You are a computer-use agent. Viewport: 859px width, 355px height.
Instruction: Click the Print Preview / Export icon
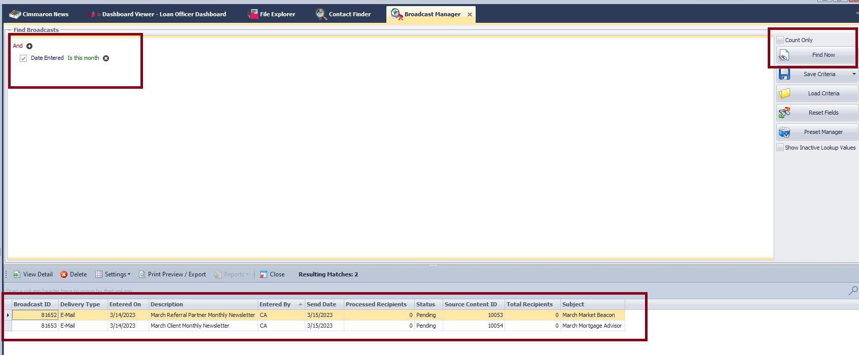142,274
